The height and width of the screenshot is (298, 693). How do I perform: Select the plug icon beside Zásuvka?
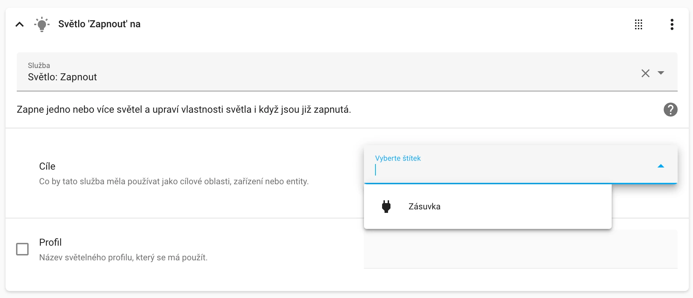(386, 206)
